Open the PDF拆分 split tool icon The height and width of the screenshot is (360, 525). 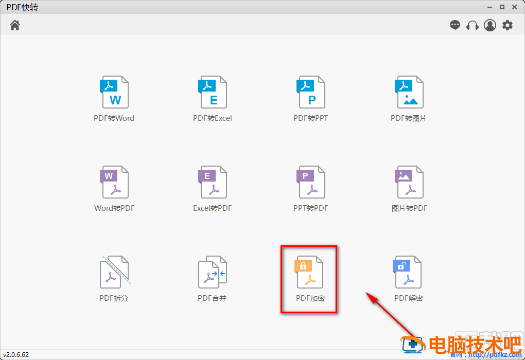pyautogui.click(x=115, y=272)
